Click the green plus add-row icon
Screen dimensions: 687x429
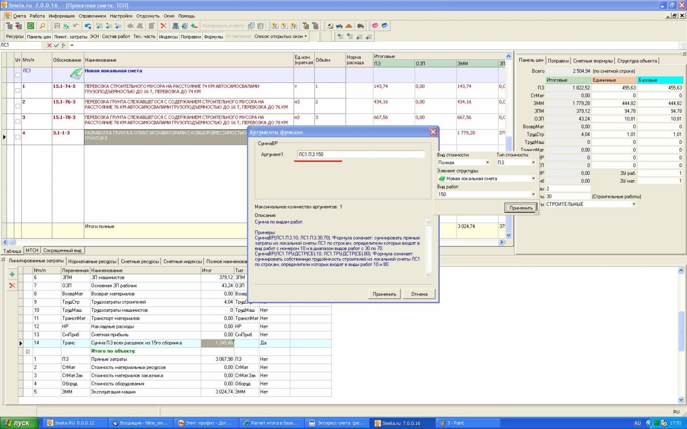12,274
